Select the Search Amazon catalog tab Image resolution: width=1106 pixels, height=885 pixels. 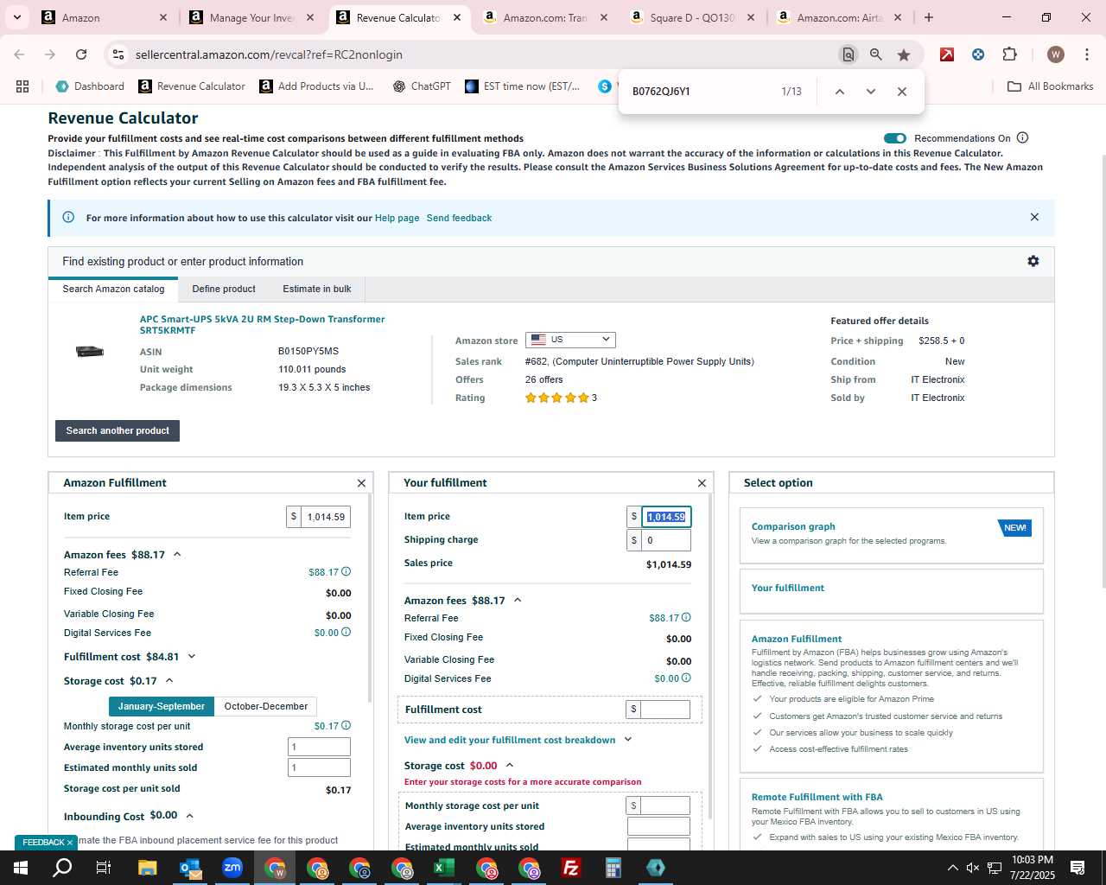pyautogui.click(x=113, y=289)
